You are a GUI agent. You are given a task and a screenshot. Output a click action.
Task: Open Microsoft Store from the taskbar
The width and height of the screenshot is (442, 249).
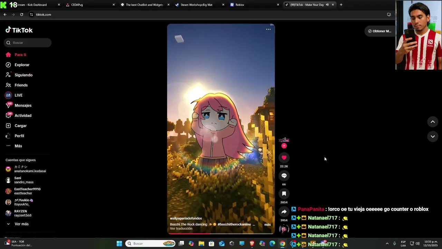coord(211,243)
